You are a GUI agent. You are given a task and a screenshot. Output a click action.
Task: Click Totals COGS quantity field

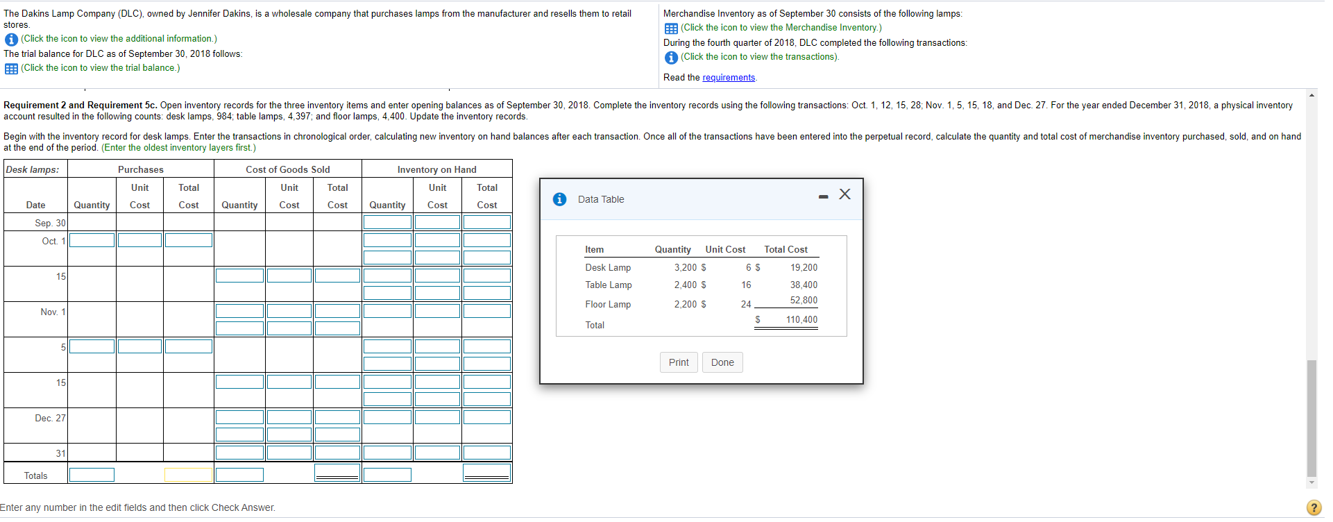[x=239, y=475]
